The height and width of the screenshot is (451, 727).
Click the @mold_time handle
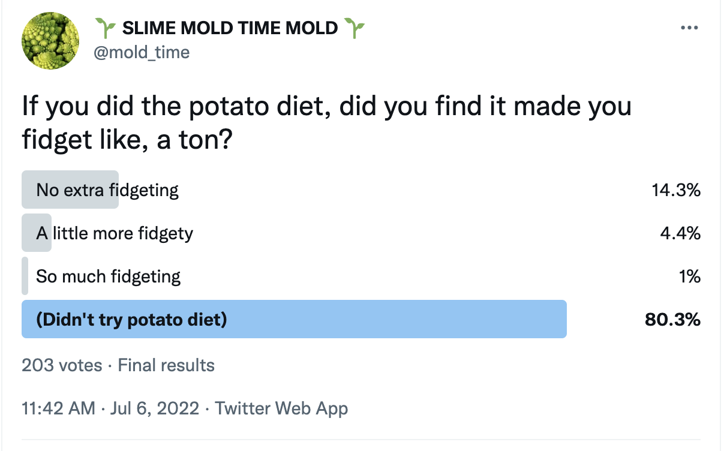[x=141, y=53]
